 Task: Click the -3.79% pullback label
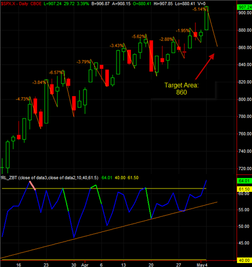coord(83,62)
